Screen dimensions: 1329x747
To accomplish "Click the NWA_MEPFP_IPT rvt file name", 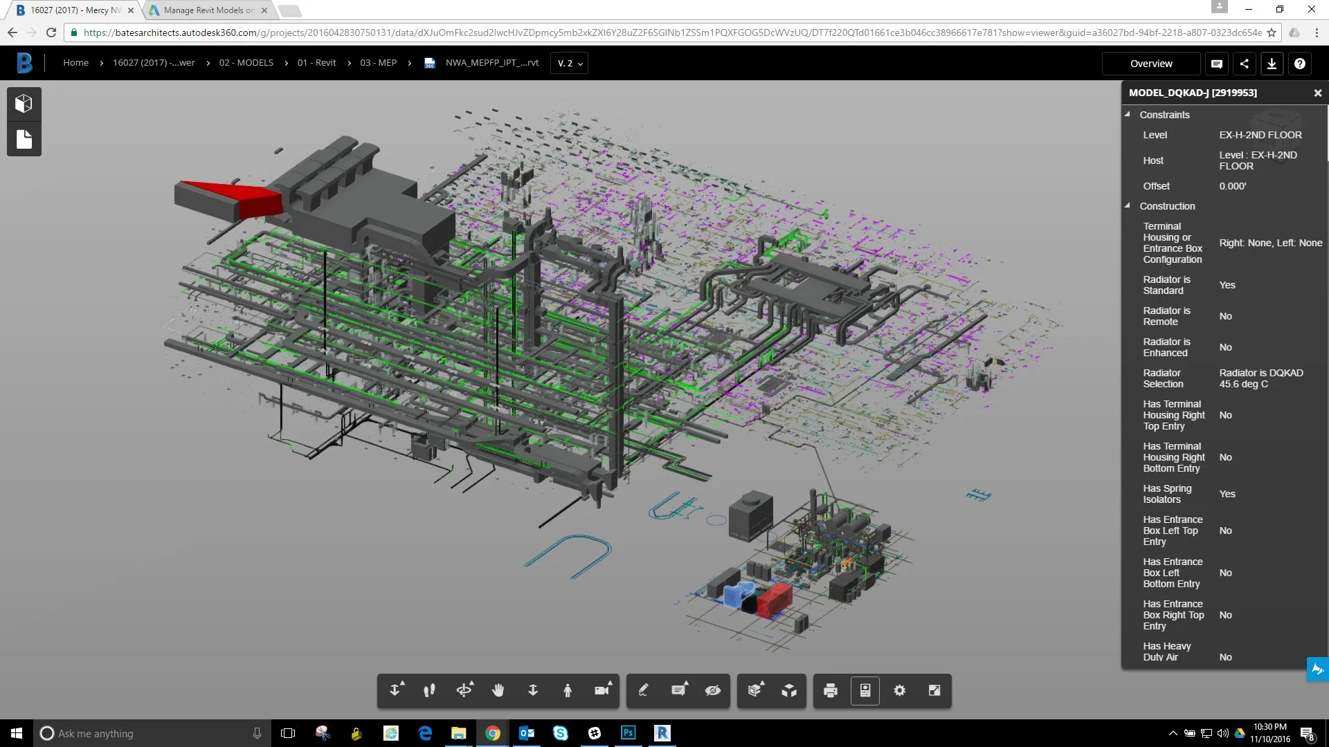I will (x=492, y=63).
